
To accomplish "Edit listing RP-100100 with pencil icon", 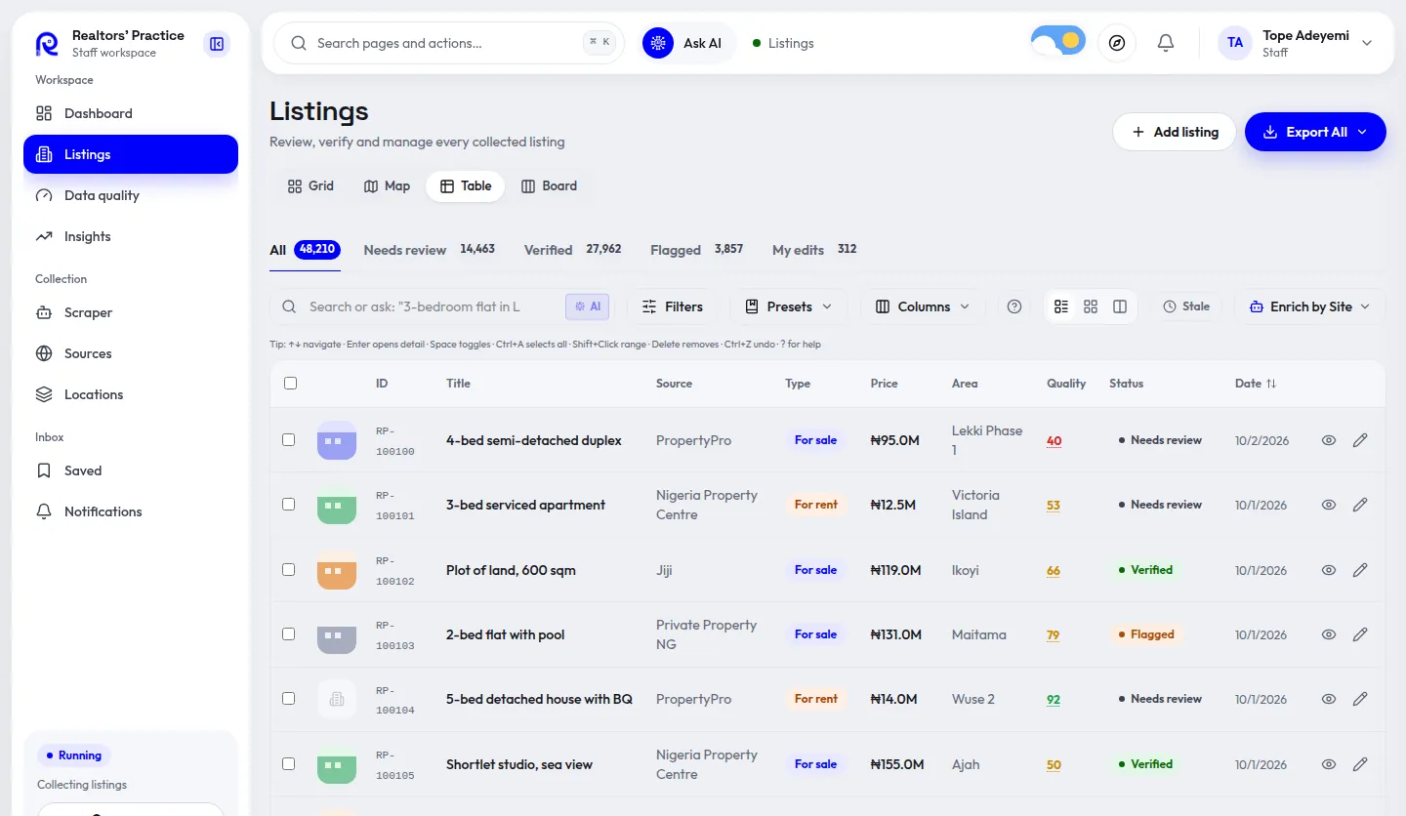I will pyautogui.click(x=1360, y=440).
